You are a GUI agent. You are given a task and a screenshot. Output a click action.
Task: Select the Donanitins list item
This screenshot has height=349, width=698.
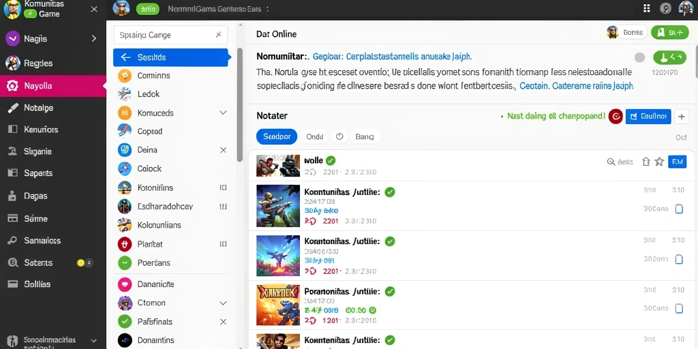170,340
